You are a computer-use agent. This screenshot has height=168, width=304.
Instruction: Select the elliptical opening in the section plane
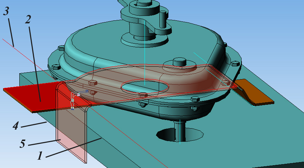click(x=145, y=86)
